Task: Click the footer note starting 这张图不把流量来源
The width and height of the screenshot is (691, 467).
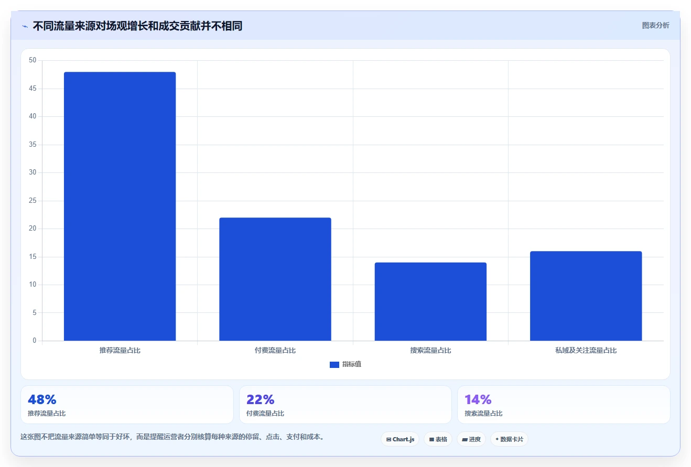Action: click(172, 437)
